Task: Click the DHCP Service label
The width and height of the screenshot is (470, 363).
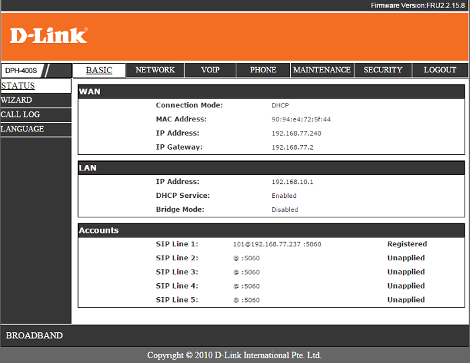Action: point(183,195)
